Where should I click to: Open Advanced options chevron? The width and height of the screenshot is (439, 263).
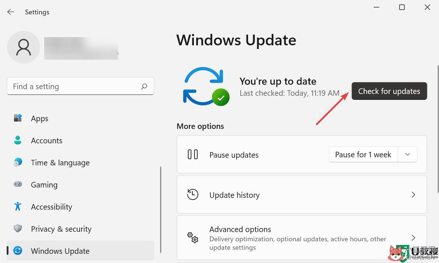(x=413, y=238)
